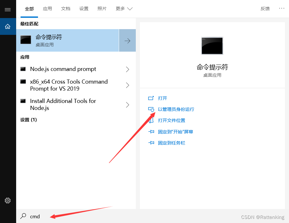Click the 反馈 feedback button

[265, 9]
